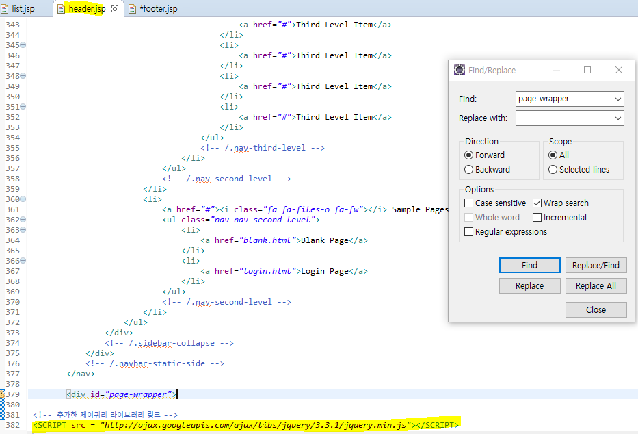Click the sidebar-collapse comment on line 374
This screenshot has height=434, width=638.
coord(170,343)
